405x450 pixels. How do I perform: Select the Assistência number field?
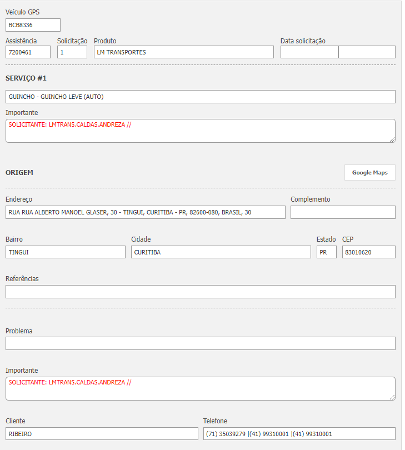[28, 52]
